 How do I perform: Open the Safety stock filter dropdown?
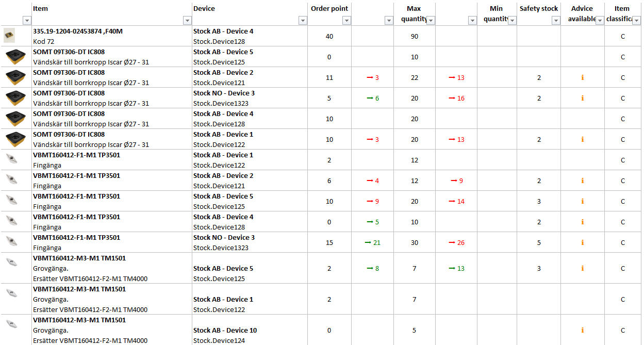[x=555, y=21]
